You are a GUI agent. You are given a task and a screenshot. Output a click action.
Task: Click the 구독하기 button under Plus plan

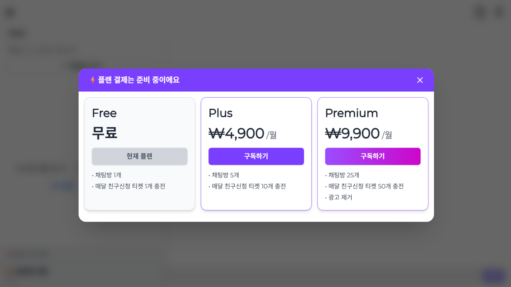pos(256,156)
